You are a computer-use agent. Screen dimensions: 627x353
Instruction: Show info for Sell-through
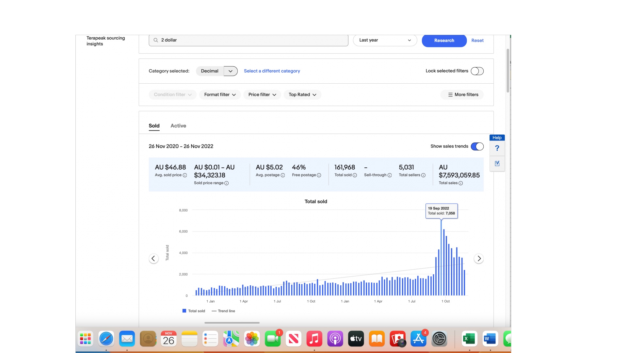(390, 175)
